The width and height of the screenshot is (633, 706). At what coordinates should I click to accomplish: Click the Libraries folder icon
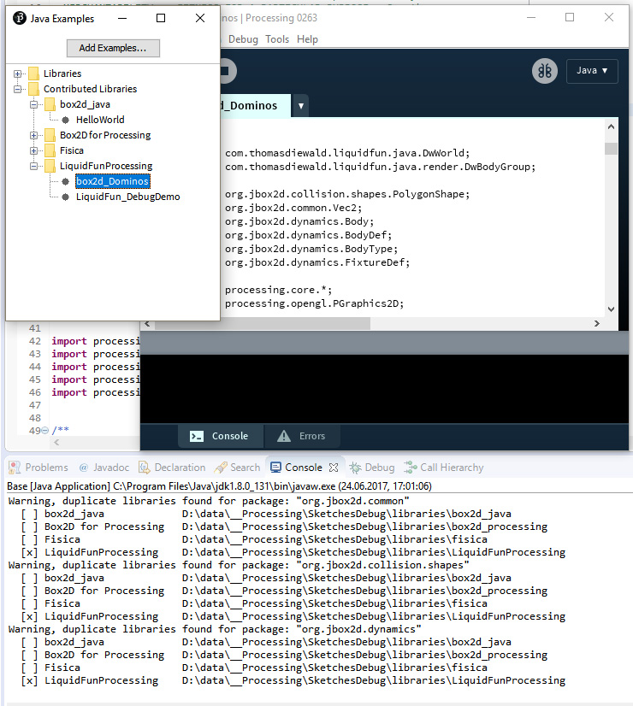34,74
